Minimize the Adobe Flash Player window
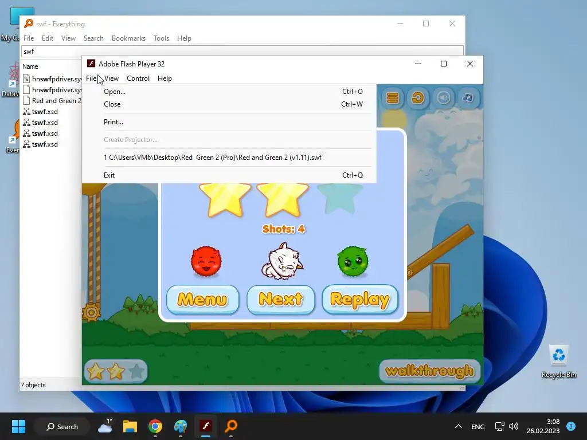587x440 pixels. pos(418,64)
